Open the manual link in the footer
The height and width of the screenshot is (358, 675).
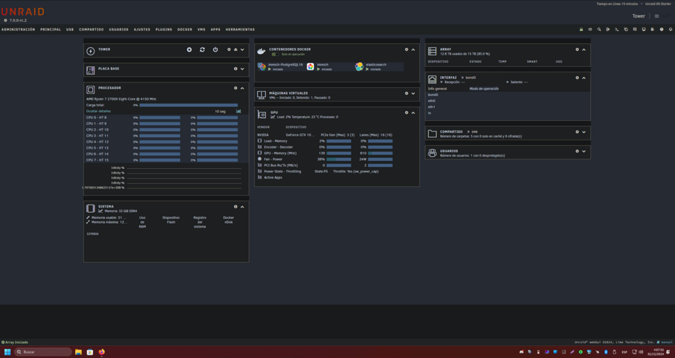tap(666, 342)
